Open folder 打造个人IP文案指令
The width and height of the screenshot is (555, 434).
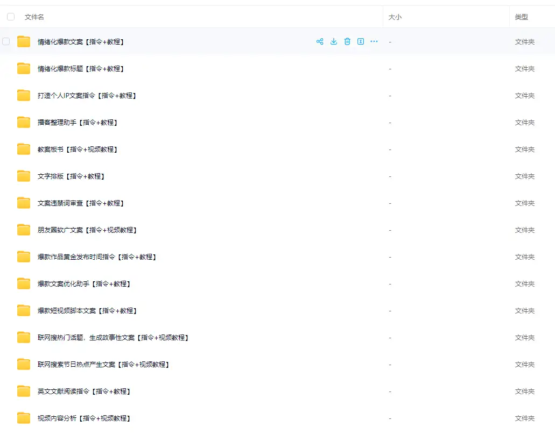[x=87, y=96]
